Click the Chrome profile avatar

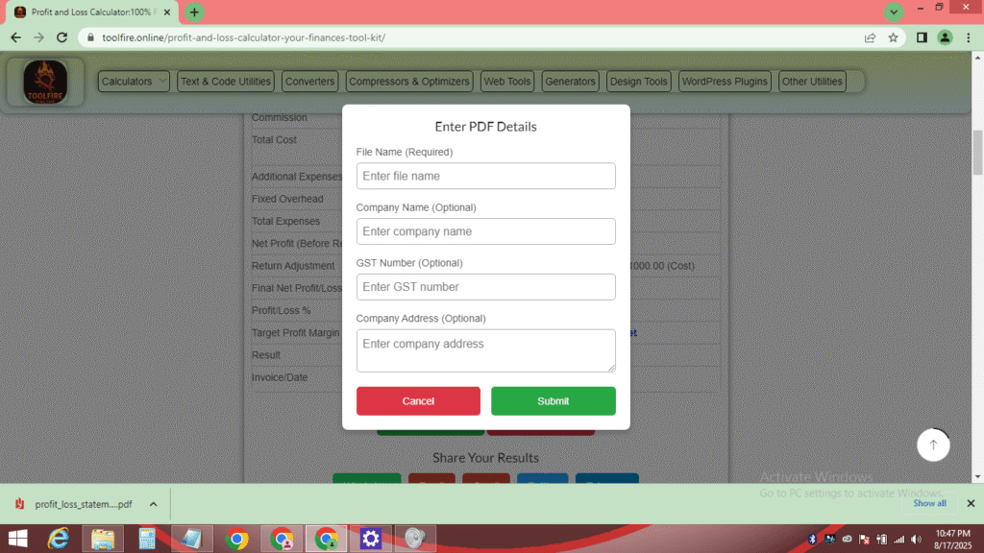(943, 37)
